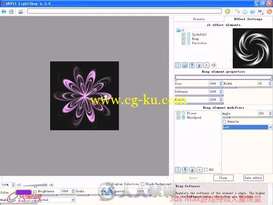Click the Whirlpool preview thumbnail
The image size is (273, 205).
point(252,48)
